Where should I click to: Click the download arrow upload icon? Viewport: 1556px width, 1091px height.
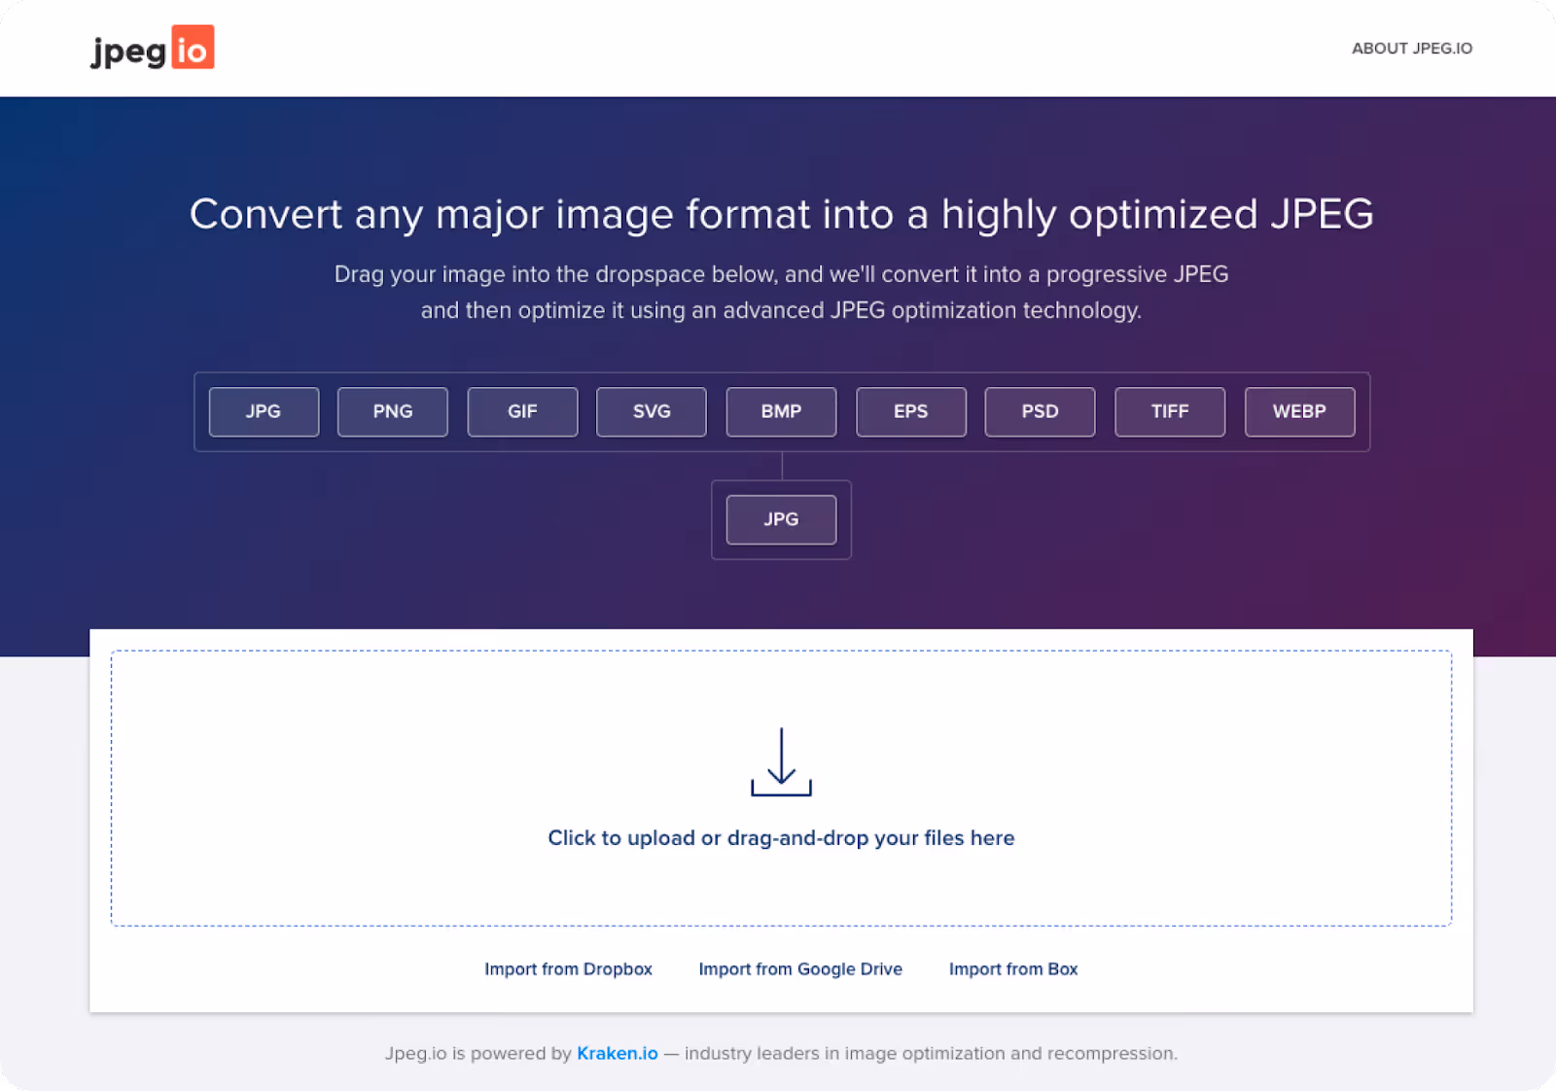[x=781, y=762]
